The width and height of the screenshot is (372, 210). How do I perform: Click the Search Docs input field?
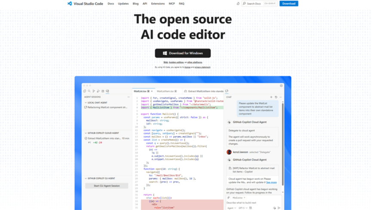259,3
